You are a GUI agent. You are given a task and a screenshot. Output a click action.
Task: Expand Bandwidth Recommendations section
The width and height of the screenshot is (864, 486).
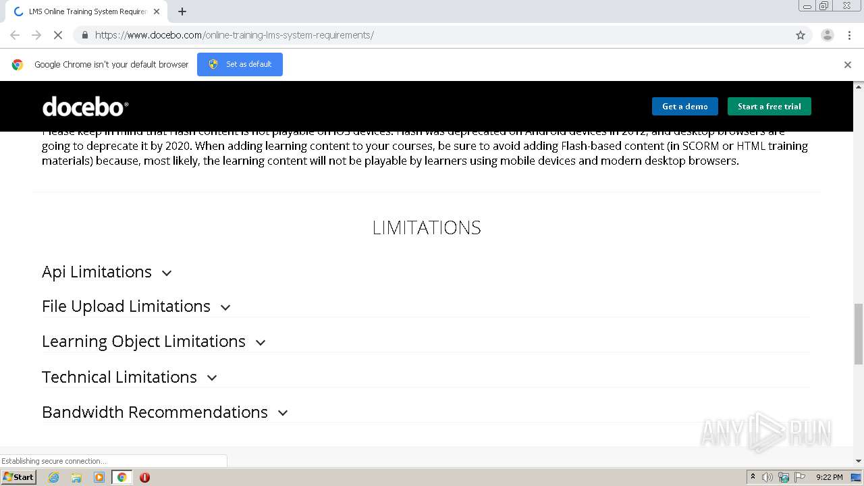point(165,412)
